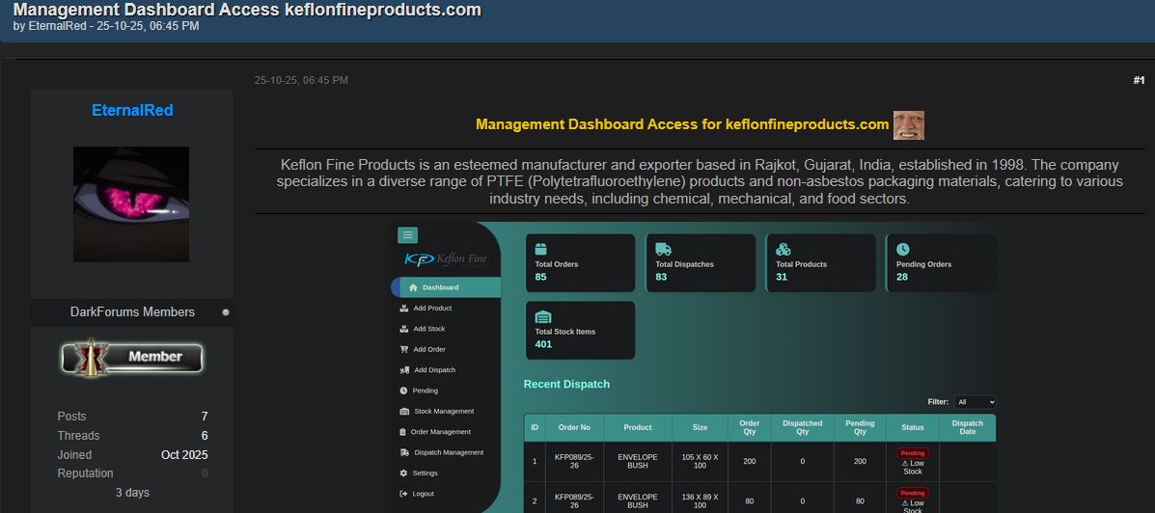The image size is (1155, 513).
Task: Go to Dispatch Management in sidebar
Action: point(448,452)
